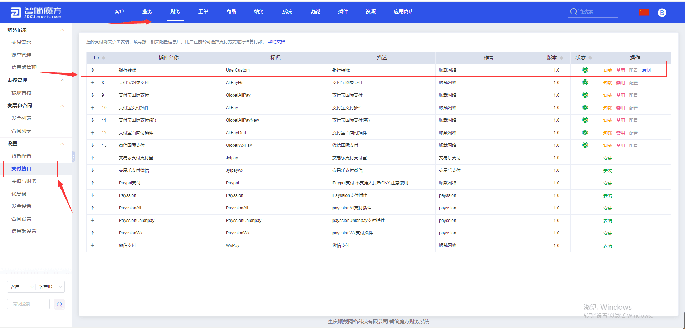The image size is (685, 329).
Task: Click the green status icon for 支付宝网页支付
Action: 585,82
